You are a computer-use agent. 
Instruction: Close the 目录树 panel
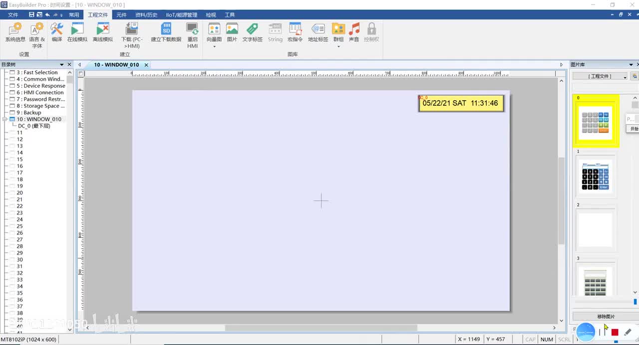point(69,64)
